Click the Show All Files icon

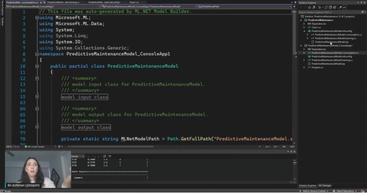point(335,7)
